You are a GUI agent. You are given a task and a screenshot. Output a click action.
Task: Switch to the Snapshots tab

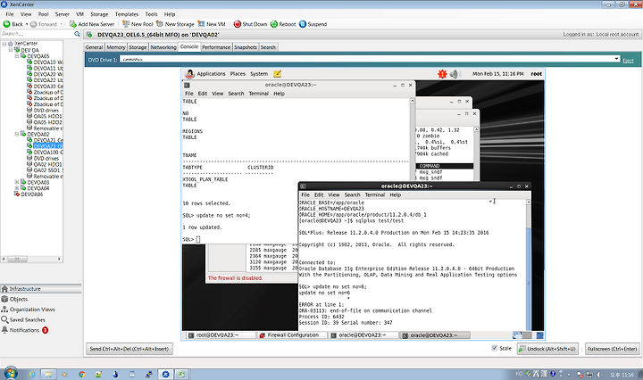pos(246,47)
